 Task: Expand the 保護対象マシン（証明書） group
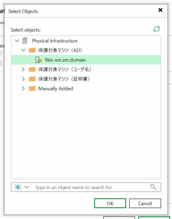(23, 79)
